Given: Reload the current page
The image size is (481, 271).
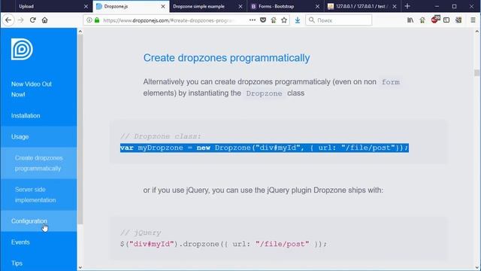Looking at the screenshot, I should (x=33, y=20).
